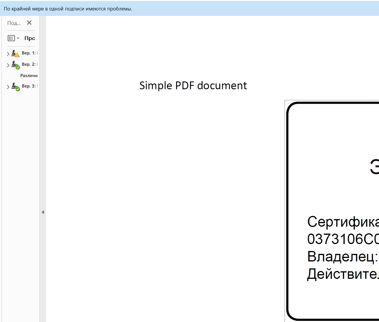
Task: Select the "Вер. 2" signature label
Action: coord(29,64)
